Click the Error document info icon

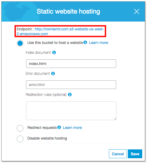[x=53, y=74]
